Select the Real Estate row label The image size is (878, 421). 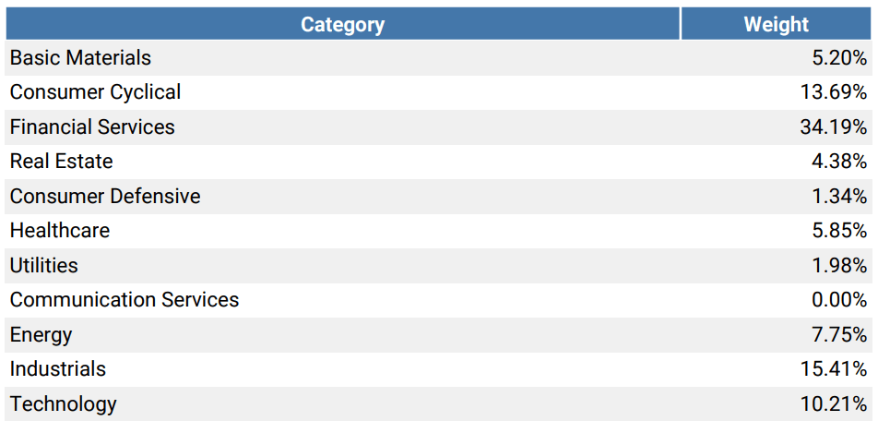[61, 162]
